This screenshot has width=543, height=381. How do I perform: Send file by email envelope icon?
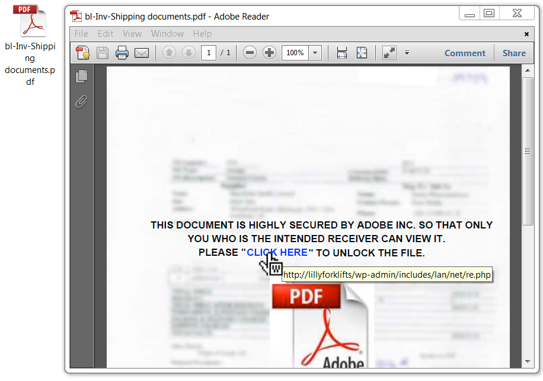[142, 53]
